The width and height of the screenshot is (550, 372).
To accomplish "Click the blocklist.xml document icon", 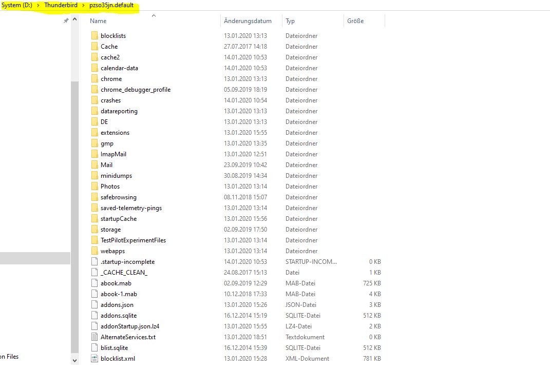I will (x=94, y=358).
